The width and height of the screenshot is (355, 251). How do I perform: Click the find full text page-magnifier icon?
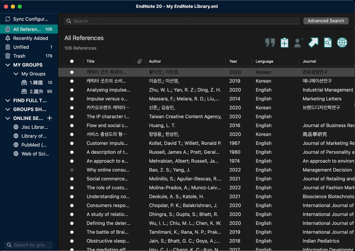tap(328, 43)
